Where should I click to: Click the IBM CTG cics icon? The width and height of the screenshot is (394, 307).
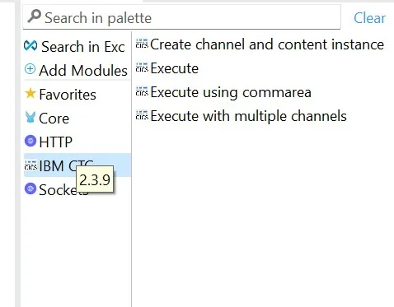30,165
